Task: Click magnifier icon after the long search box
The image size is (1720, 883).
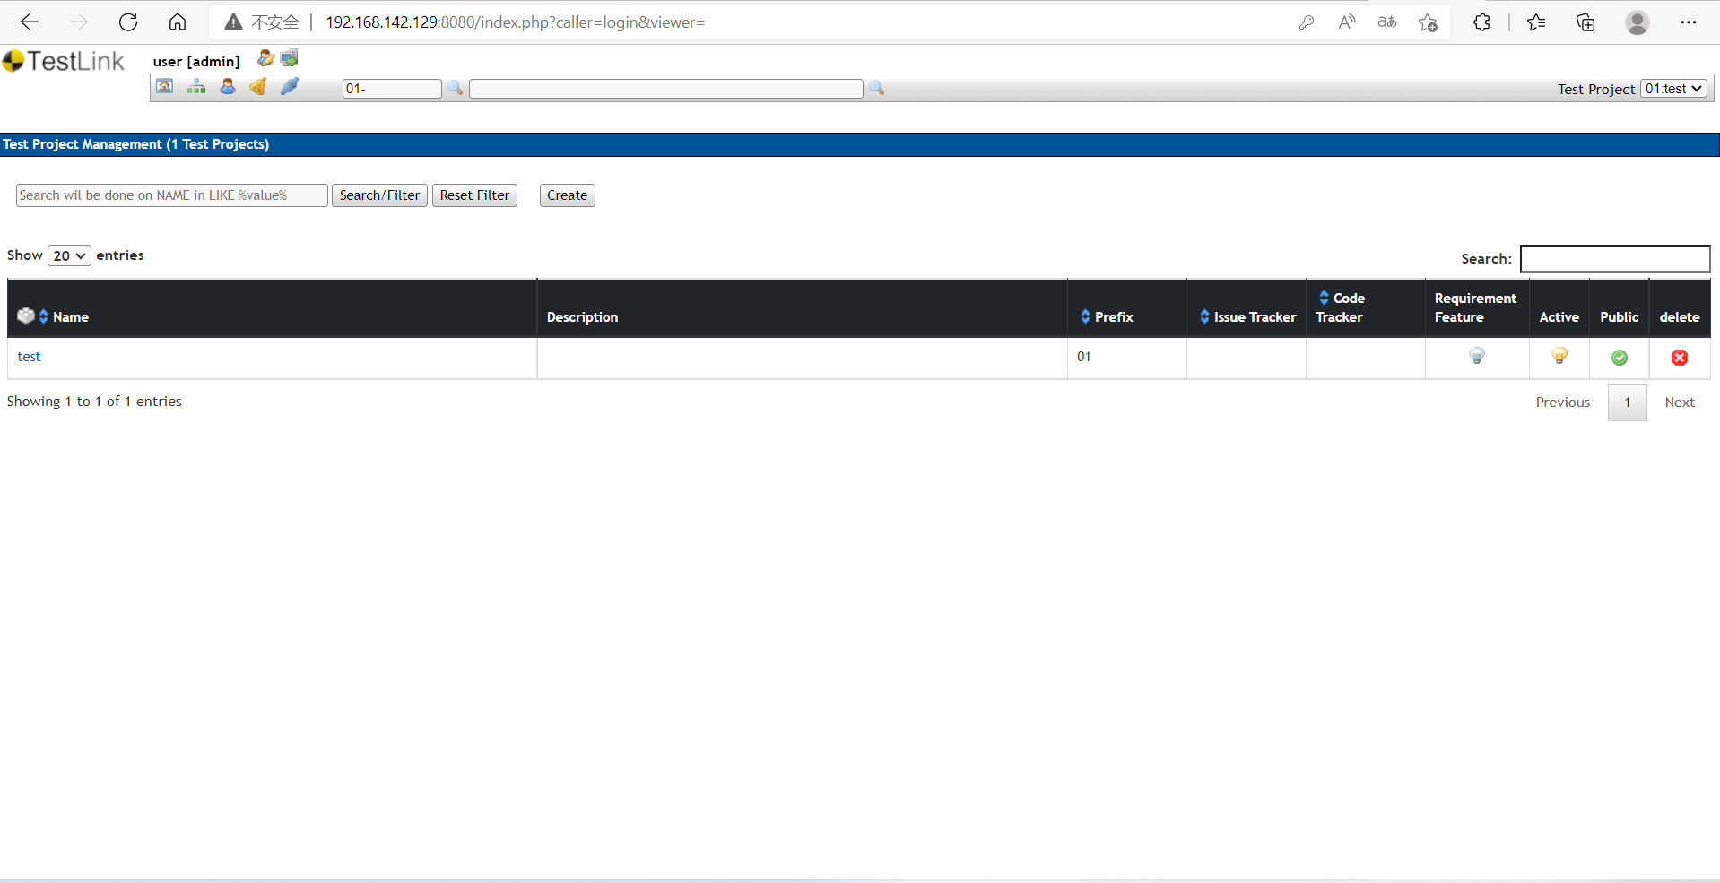Action: click(877, 88)
